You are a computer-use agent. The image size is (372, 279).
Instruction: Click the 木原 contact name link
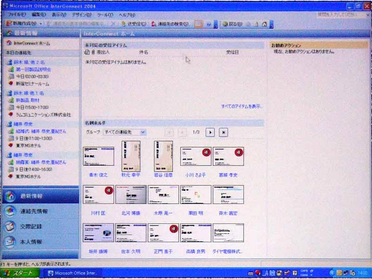(163, 213)
